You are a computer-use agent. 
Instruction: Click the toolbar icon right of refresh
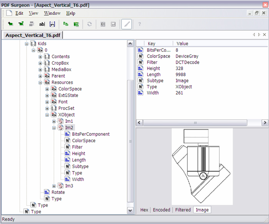point(103,24)
